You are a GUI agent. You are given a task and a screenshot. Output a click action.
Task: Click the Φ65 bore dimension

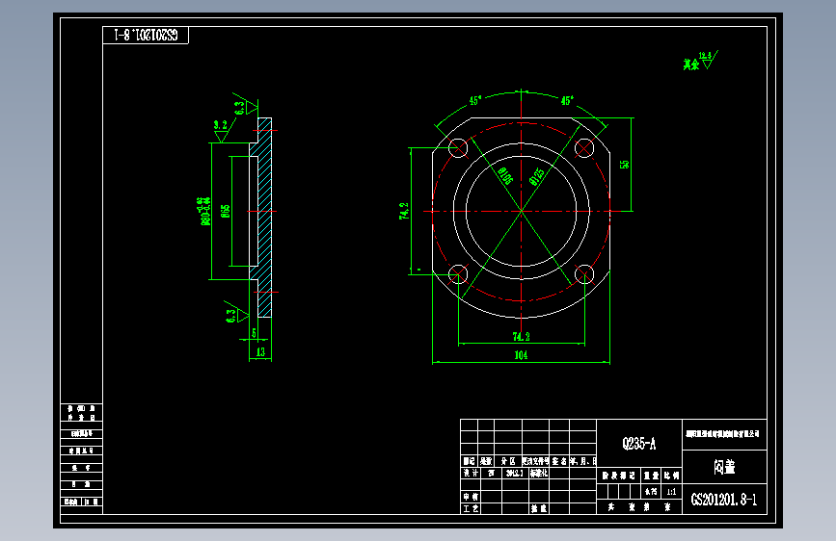coord(226,211)
